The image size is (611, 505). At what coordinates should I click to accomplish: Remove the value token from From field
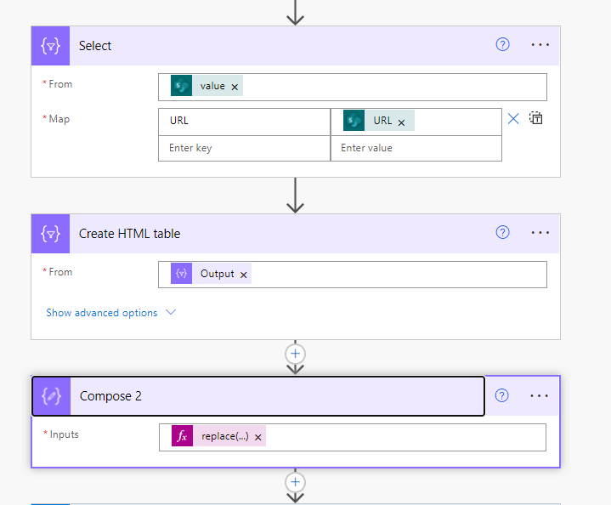[235, 87]
